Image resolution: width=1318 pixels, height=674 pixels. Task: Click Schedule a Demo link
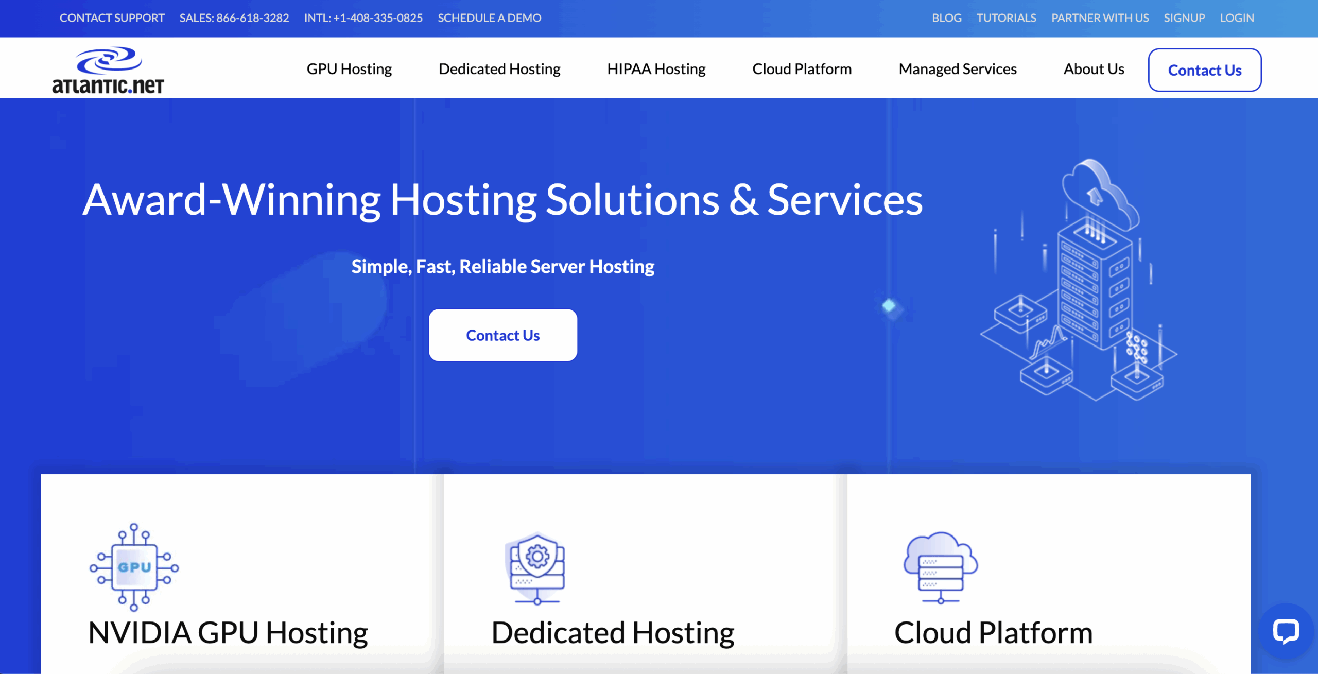(x=490, y=18)
